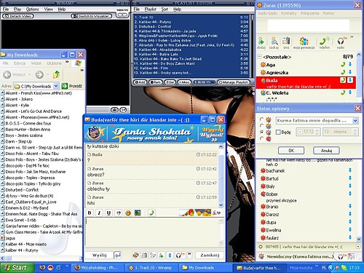Click the blue down arrow icon in chat bottom toolbar
This screenshot has width=364, height=273.
[x=170, y=256]
